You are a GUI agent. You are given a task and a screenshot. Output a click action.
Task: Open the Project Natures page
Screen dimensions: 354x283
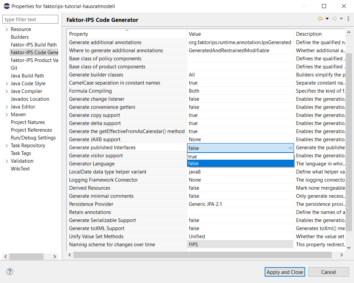(28, 122)
